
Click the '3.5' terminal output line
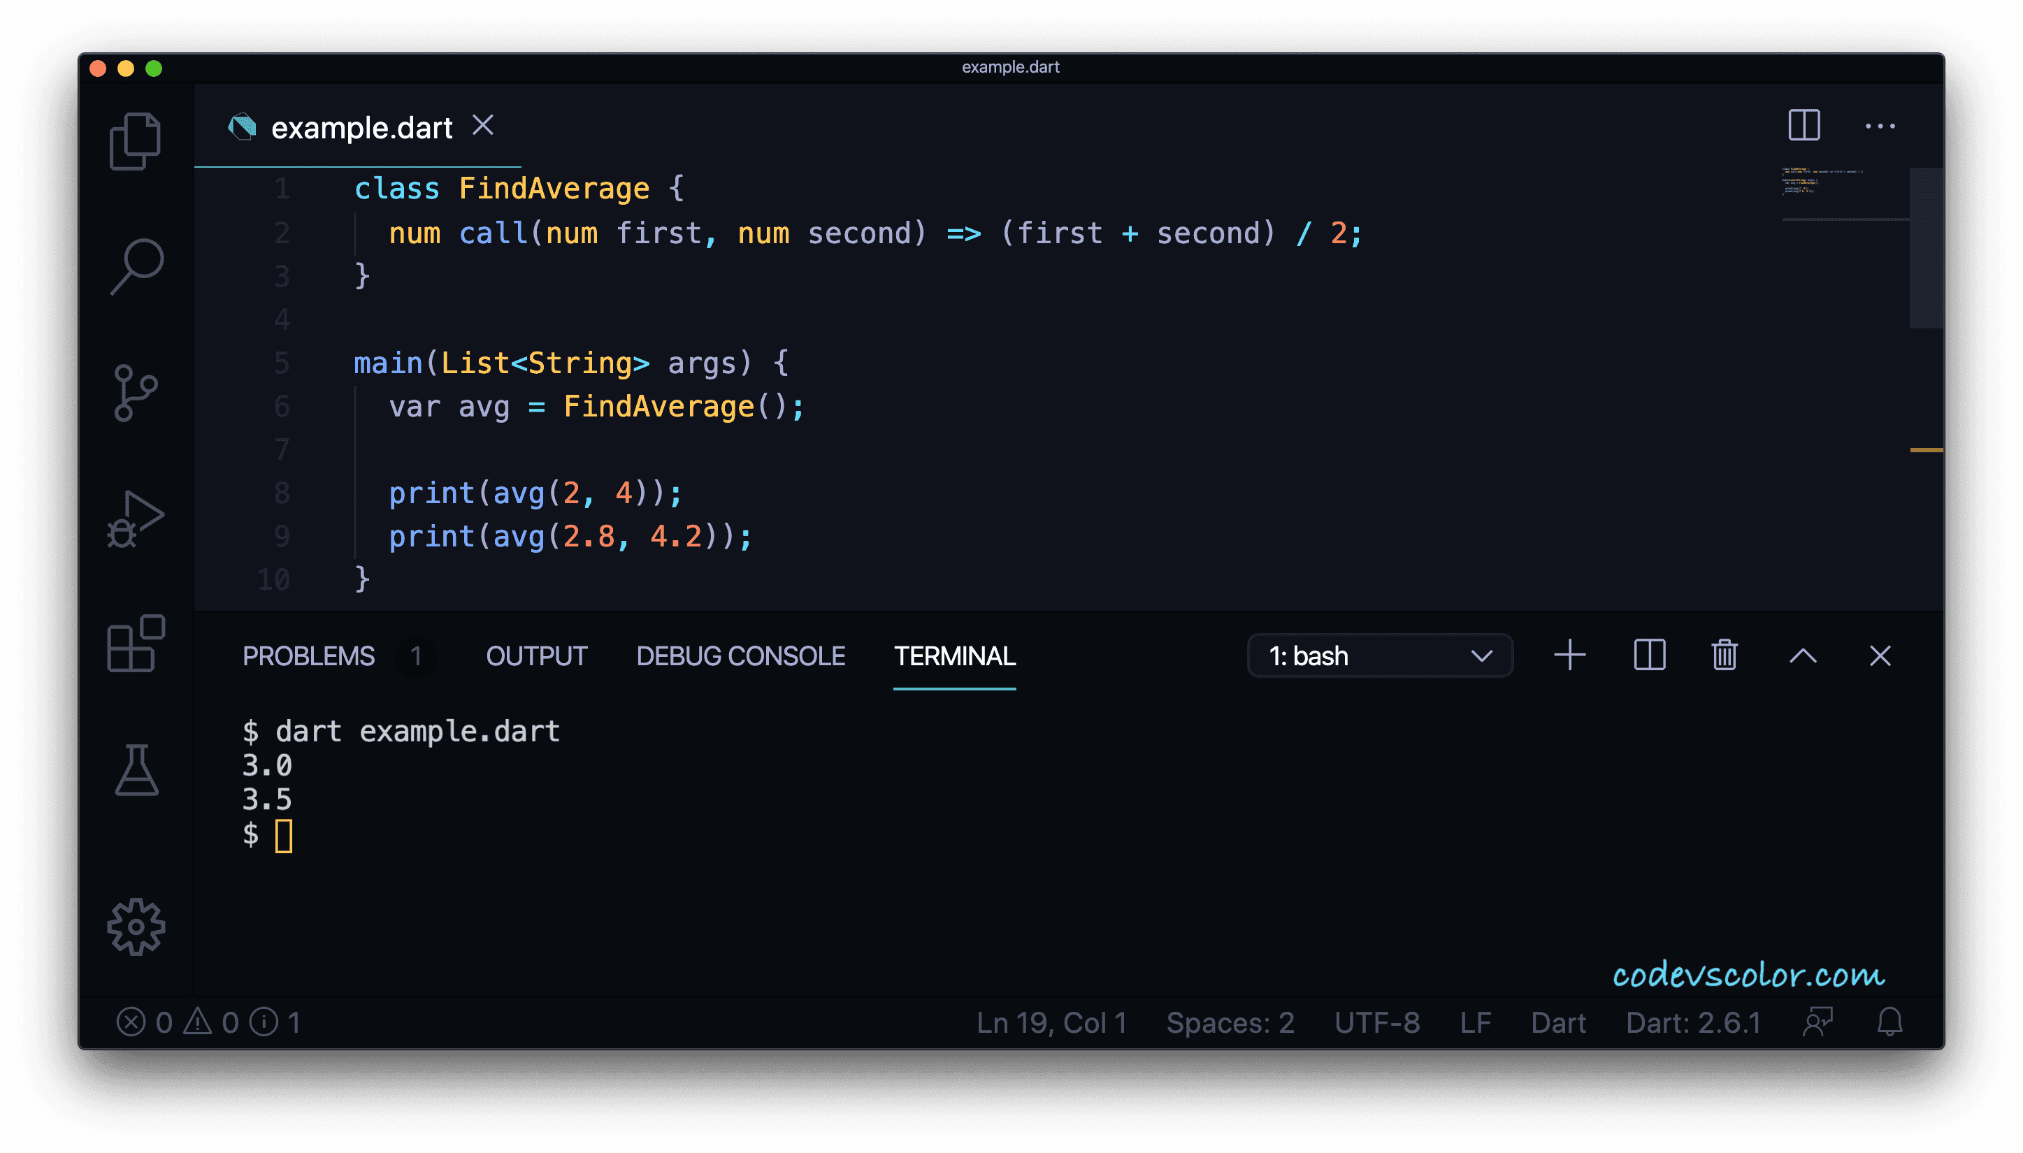267,799
